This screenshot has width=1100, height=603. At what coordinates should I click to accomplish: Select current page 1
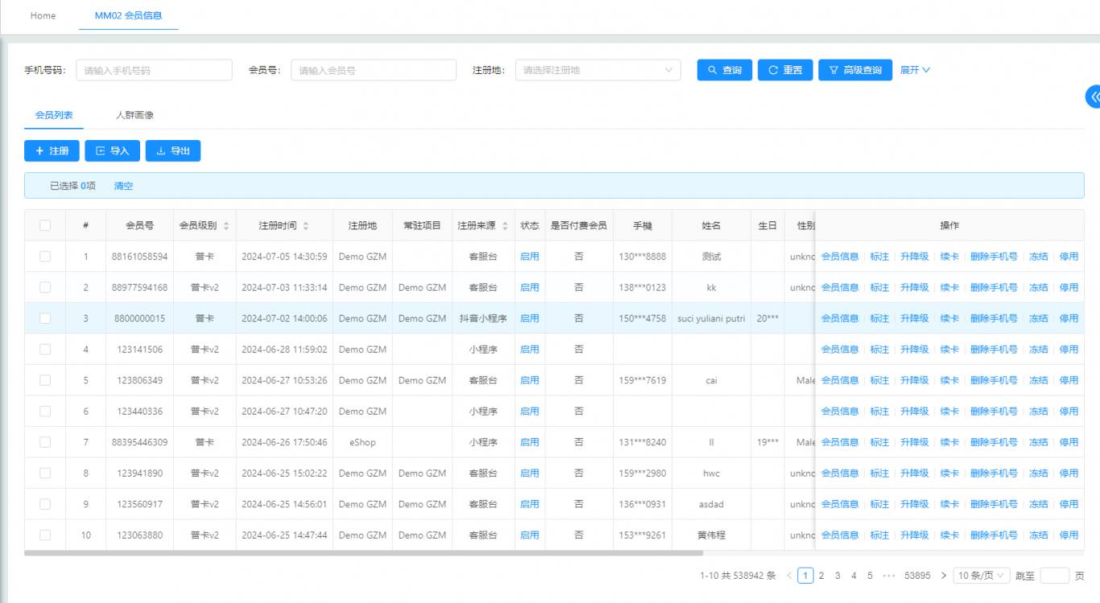[x=805, y=576]
